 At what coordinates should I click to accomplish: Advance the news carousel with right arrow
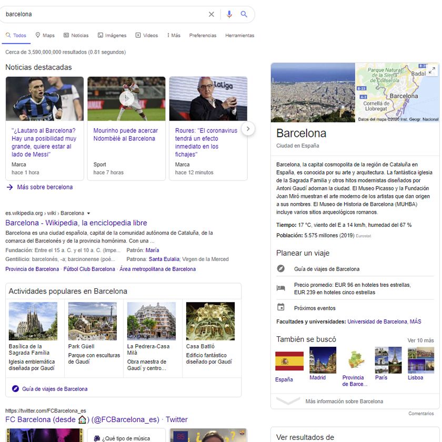(x=248, y=128)
